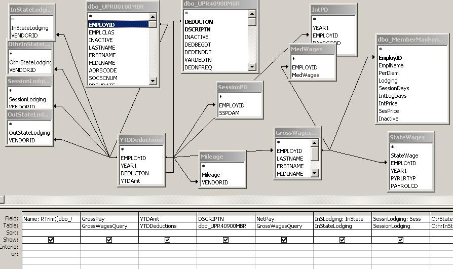Click Criteria cell under YTDAmt column
This screenshot has height=269, width=453.
coord(168,247)
